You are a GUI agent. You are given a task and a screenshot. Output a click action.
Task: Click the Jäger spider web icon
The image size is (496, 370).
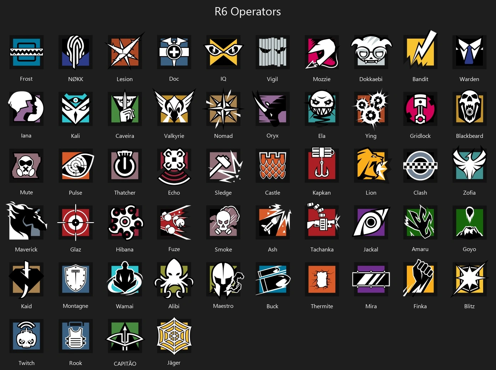(x=174, y=336)
